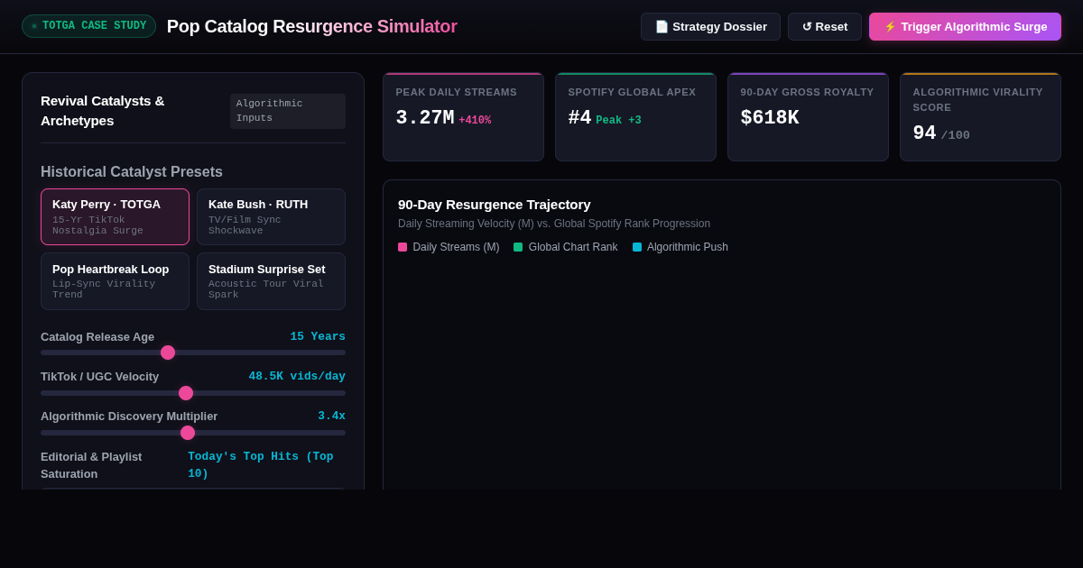Click the 90-Day Gross Royalty card

[x=808, y=117]
